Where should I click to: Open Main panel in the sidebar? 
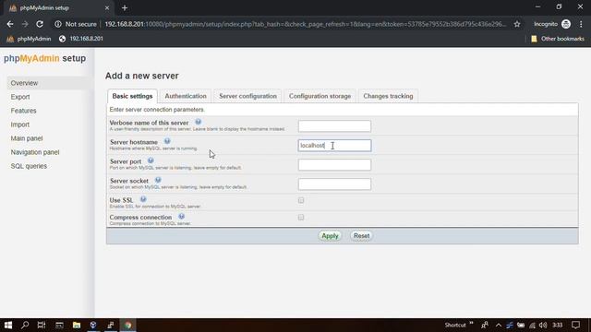pyautogui.click(x=27, y=138)
